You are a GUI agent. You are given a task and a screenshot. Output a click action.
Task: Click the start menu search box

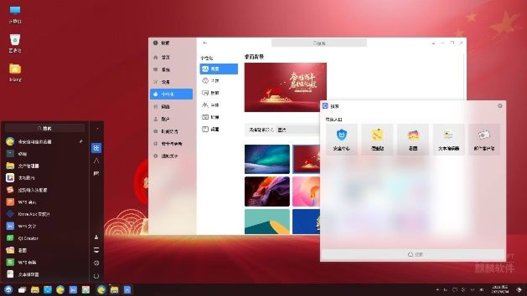coord(45,128)
